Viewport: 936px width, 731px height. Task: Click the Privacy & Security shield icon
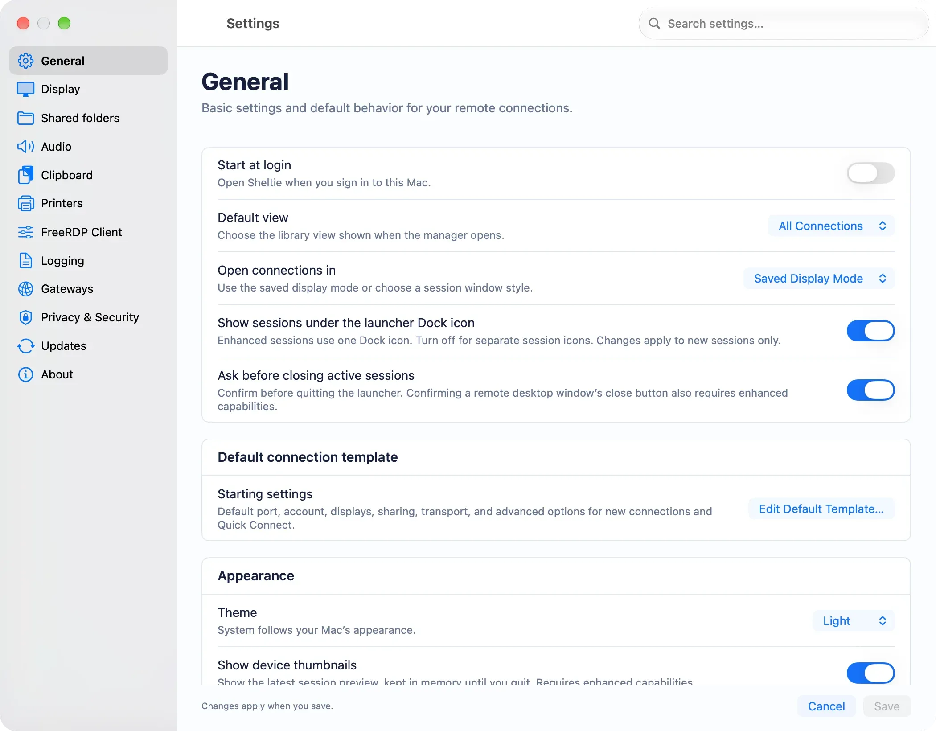pyautogui.click(x=26, y=317)
